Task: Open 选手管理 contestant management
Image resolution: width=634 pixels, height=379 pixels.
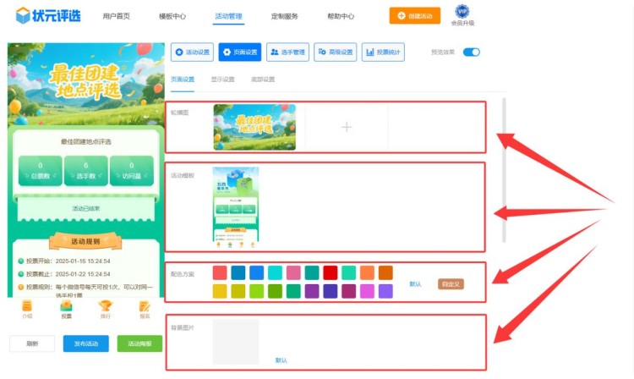Action: [287, 52]
